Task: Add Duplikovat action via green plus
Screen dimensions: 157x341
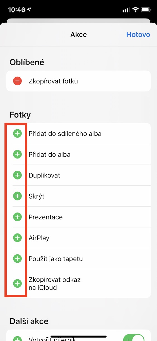Action: (x=17, y=175)
